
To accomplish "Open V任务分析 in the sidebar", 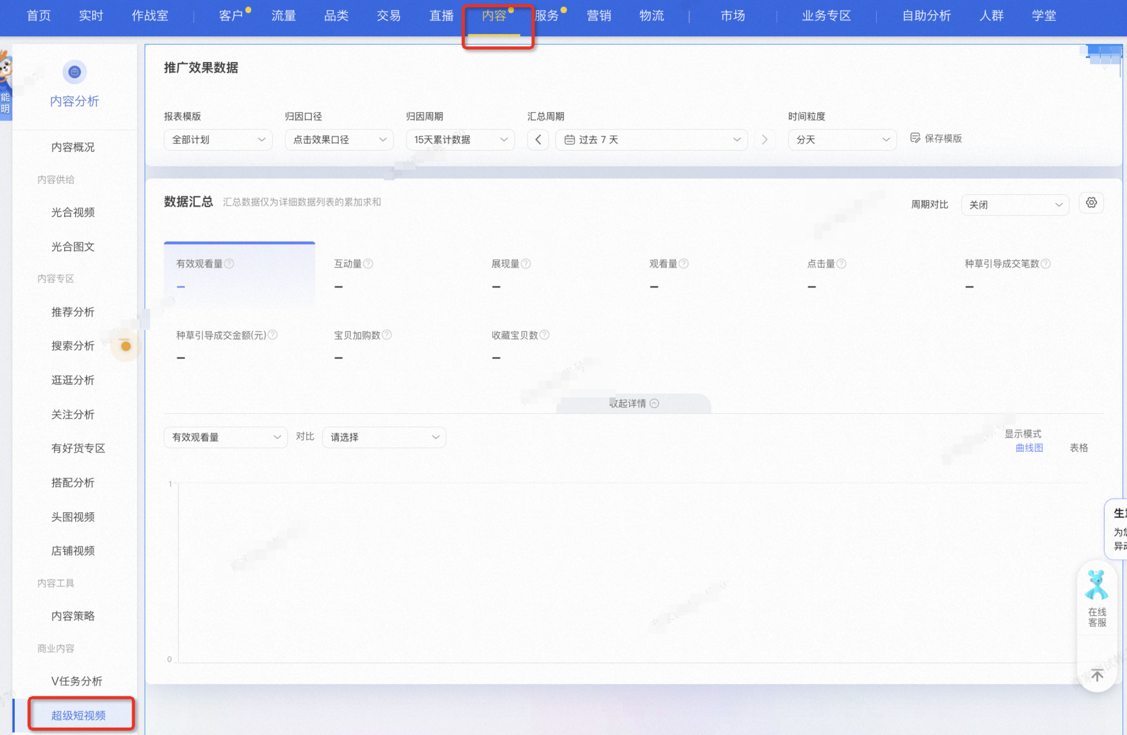I will [77, 681].
